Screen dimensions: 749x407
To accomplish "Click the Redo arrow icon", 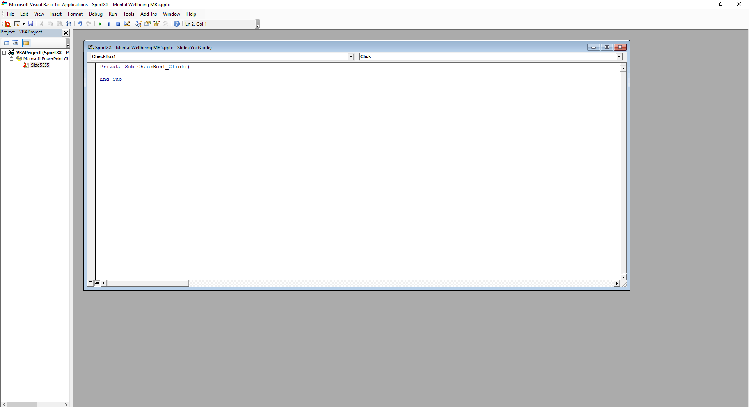I will tap(89, 24).
